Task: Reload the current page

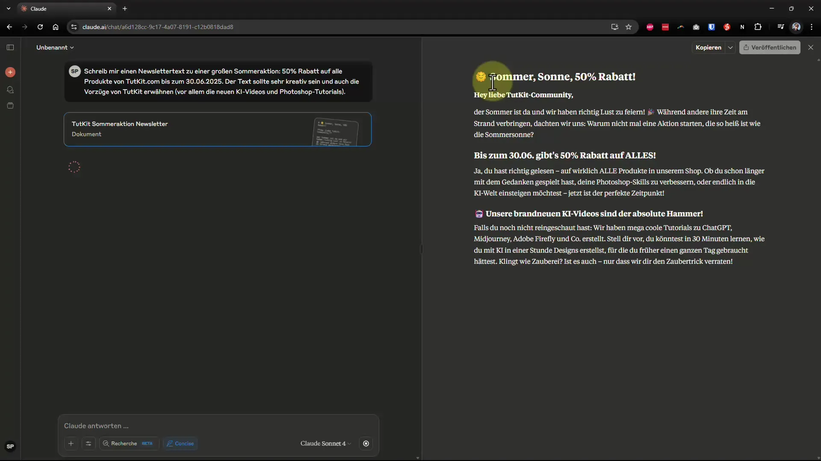Action: tap(40, 27)
